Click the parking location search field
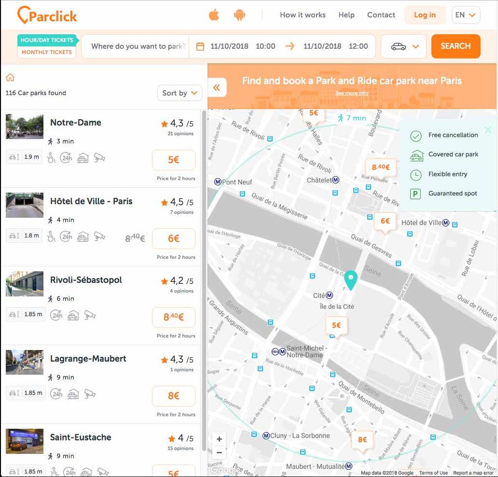This screenshot has height=477, width=498. click(135, 46)
